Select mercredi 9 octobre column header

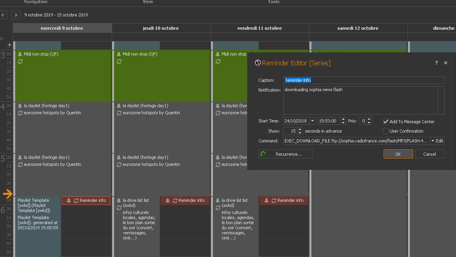tap(62, 28)
